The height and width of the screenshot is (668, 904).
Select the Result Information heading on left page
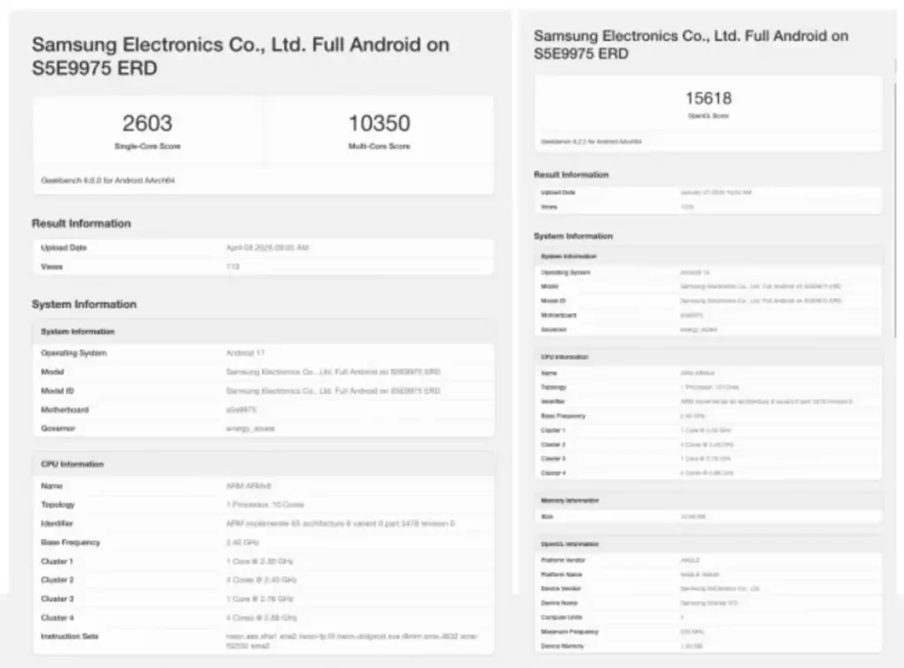tap(81, 223)
